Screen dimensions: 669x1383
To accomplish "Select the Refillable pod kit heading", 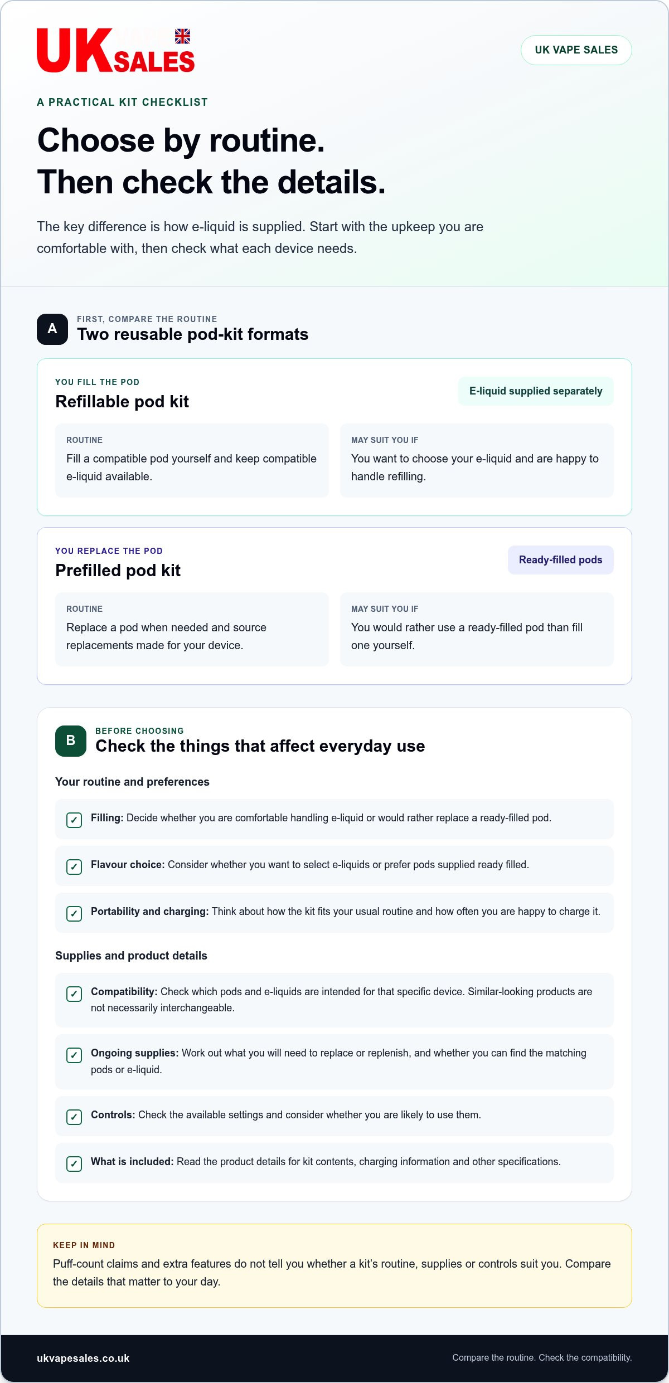I will 122,402.
